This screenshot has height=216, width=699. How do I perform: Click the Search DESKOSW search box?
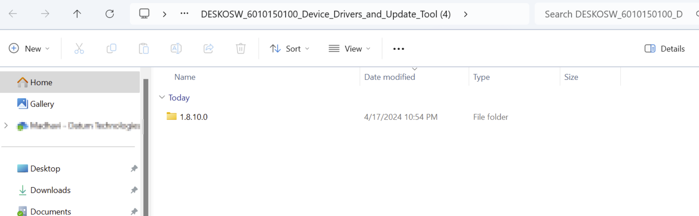pos(613,14)
